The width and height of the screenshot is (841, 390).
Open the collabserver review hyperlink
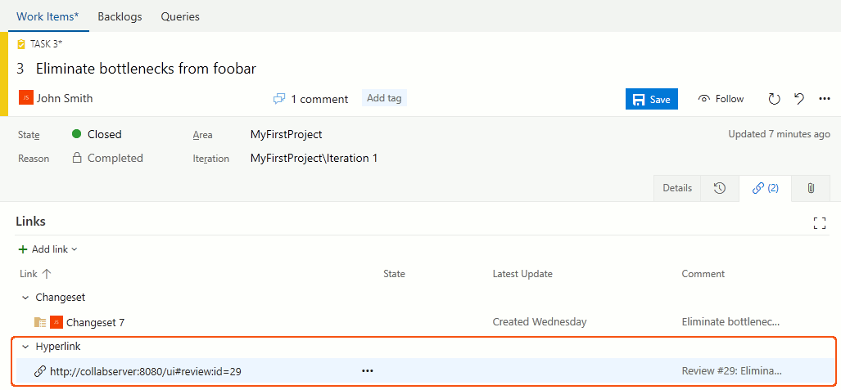pos(146,371)
